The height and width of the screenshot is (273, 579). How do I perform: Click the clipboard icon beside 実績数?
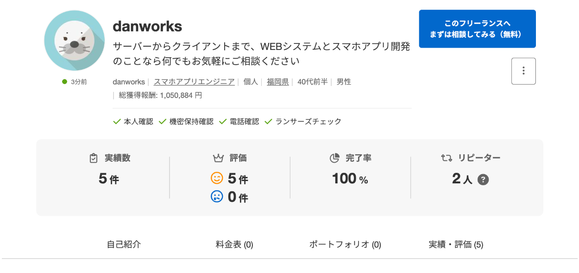tap(94, 158)
